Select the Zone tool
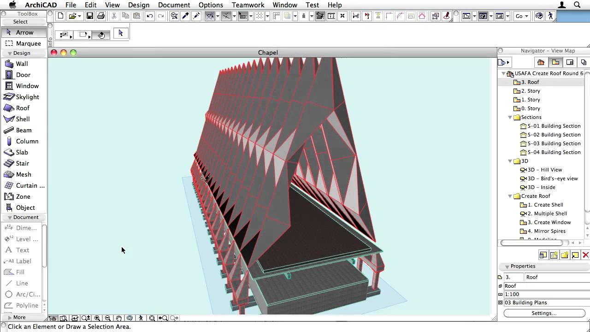590x332 pixels. tap(23, 196)
